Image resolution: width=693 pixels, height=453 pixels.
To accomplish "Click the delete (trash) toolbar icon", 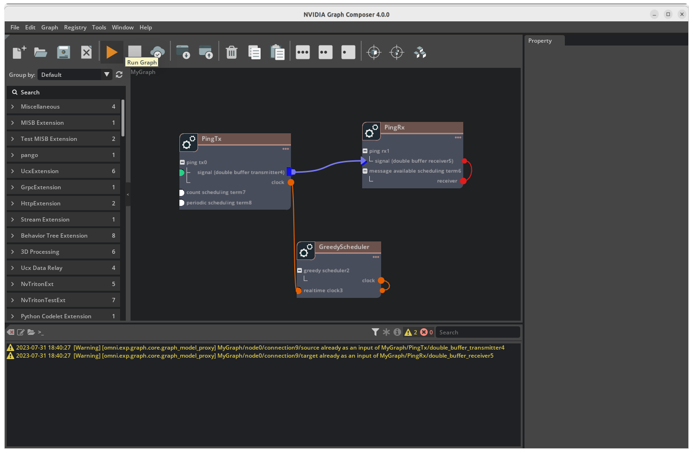I will click(231, 52).
